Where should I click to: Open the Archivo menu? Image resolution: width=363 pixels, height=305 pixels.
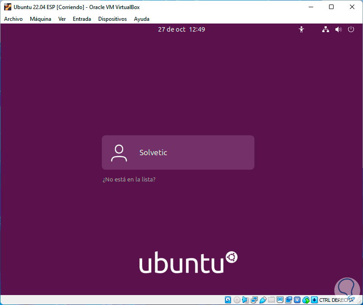tap(13, 19)
